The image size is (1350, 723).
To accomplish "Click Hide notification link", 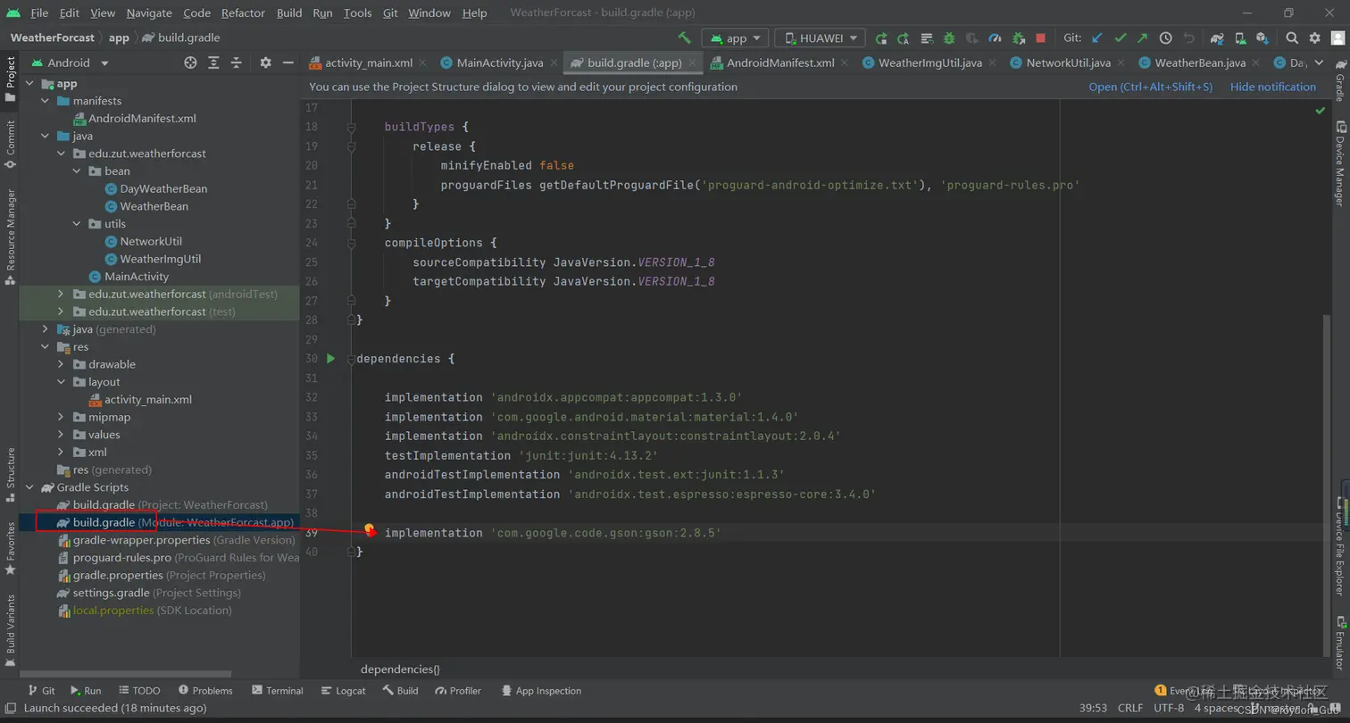I will (x=1272, y=87).
